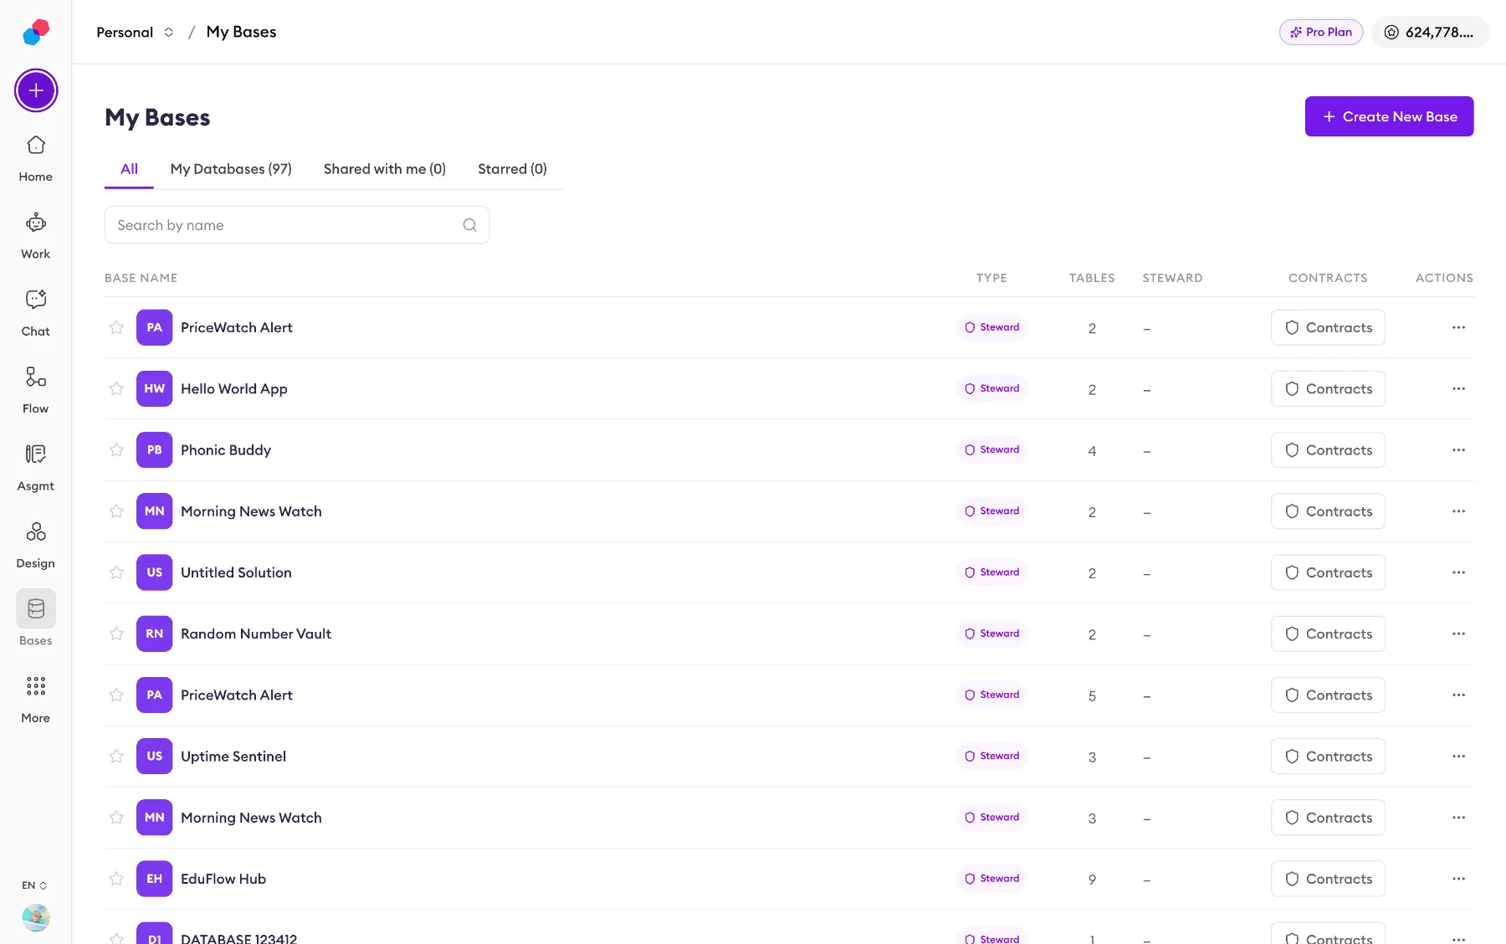Open the actions menu for Hello World App
The height and width of the screenshot is (944, 1506).
[1458, 388]
